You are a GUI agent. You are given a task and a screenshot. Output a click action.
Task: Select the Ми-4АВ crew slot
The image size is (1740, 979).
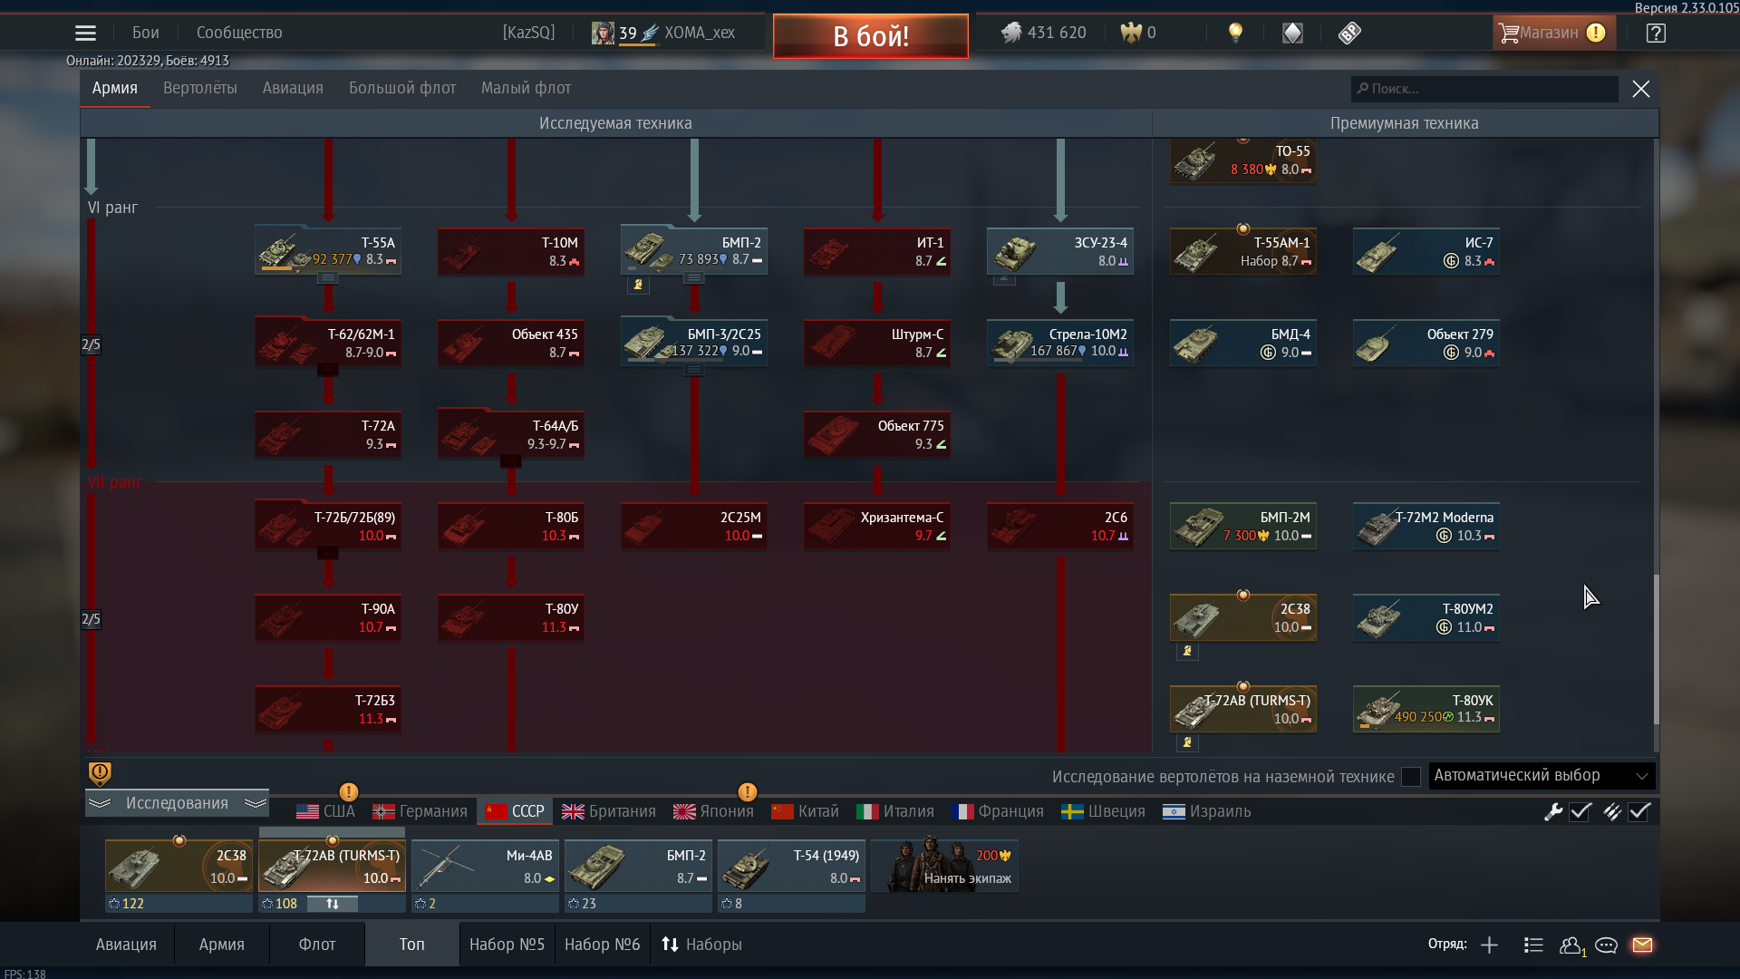pyautogui.click(x=485, y=866)
